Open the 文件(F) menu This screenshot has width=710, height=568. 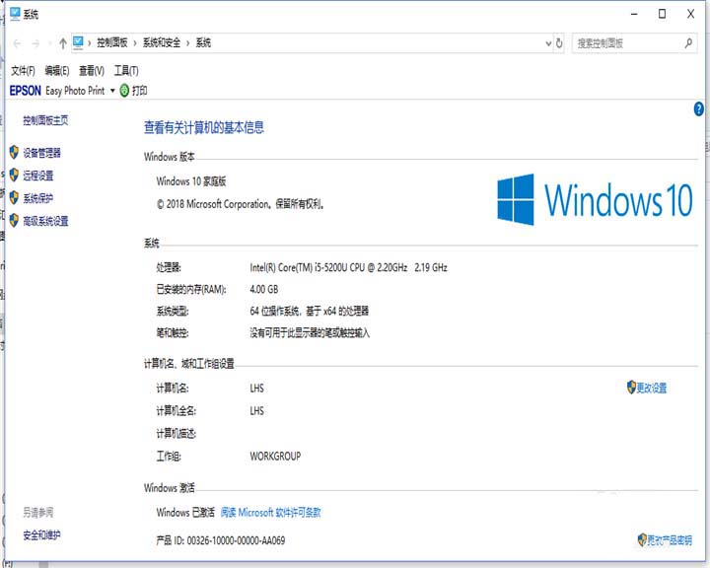23,71
